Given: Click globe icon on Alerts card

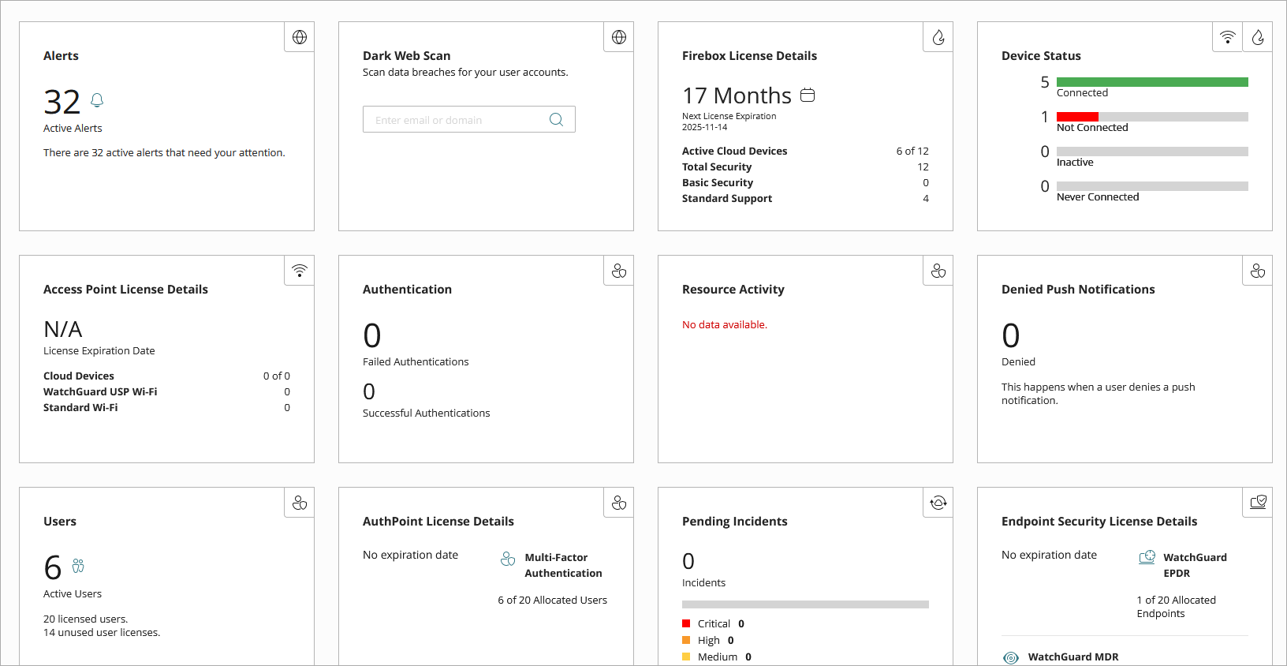Looking at the screenshot, I should pyautogui.click(x=300, y=37).
